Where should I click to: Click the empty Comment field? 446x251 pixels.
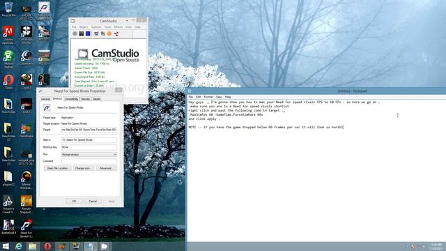[x=89, y=161]
